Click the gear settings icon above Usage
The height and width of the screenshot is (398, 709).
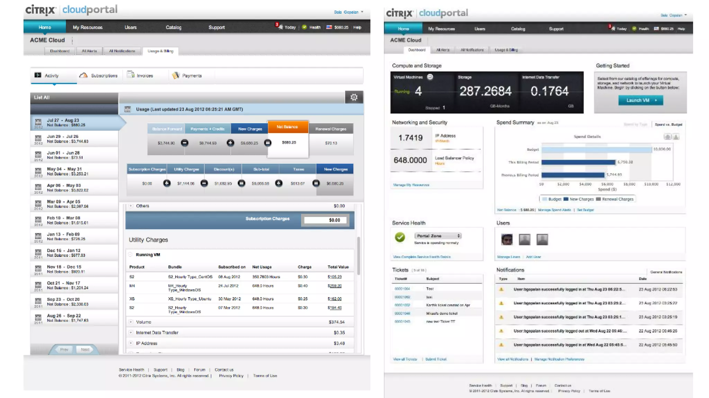pyautogui.click(x=354, y=97)
